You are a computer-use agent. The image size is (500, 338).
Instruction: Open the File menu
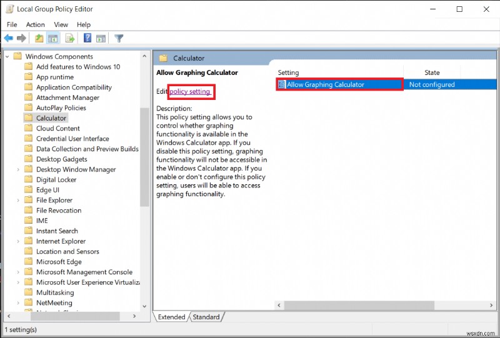(x=12, y=24)
